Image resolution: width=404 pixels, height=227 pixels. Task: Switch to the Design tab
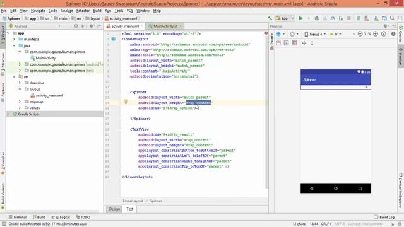pos(114,209)
